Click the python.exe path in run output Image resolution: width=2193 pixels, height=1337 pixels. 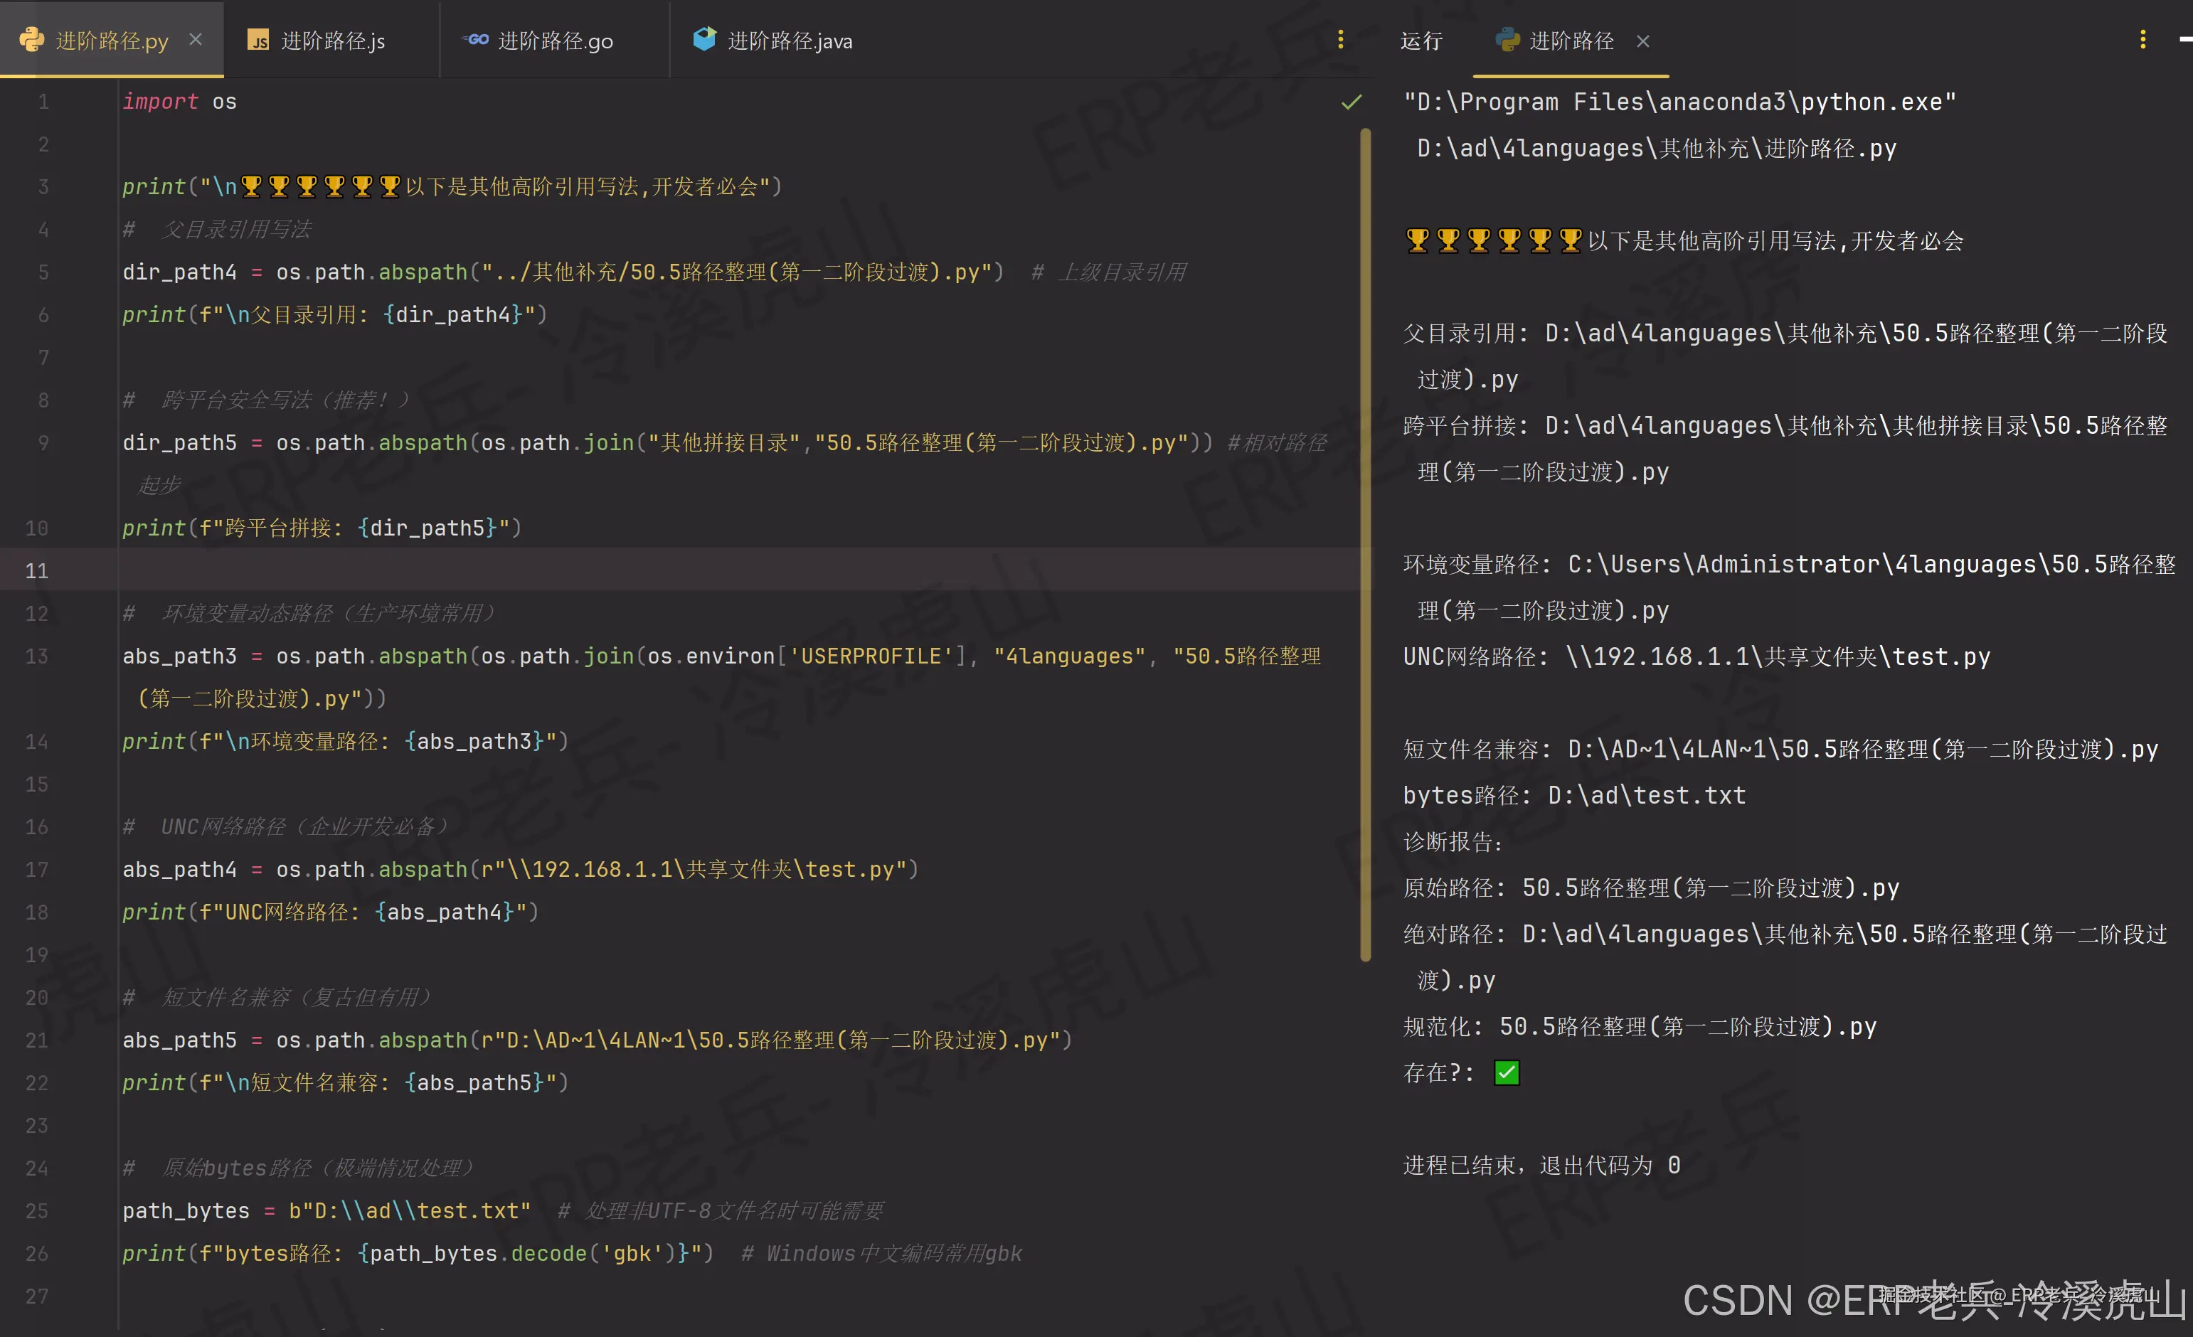coord(1679,102)
